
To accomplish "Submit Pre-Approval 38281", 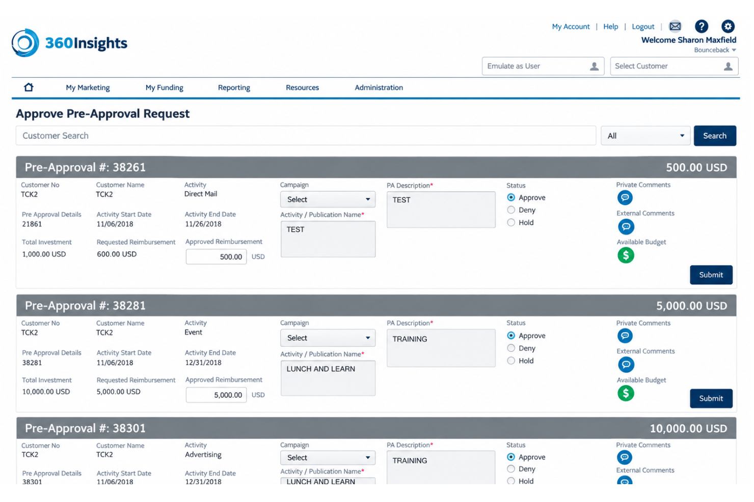I will 711,398.
